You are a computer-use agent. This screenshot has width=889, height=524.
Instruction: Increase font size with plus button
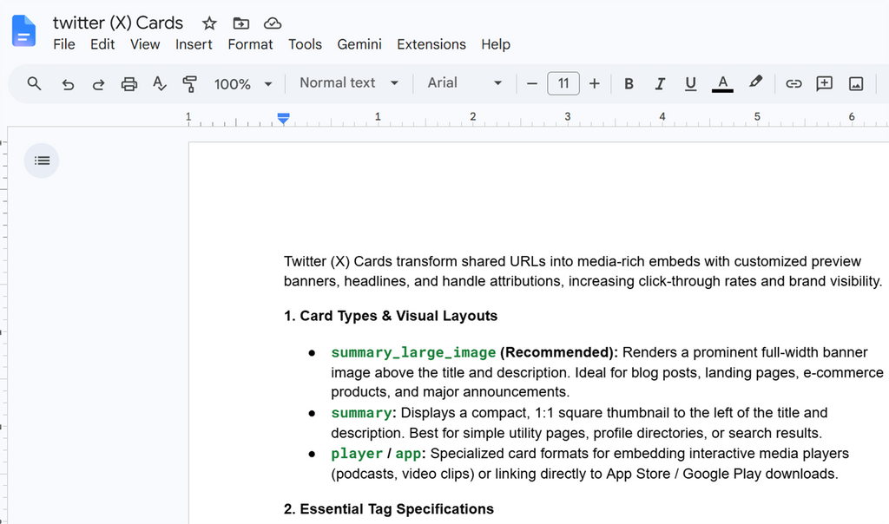[x=594, y=84]
